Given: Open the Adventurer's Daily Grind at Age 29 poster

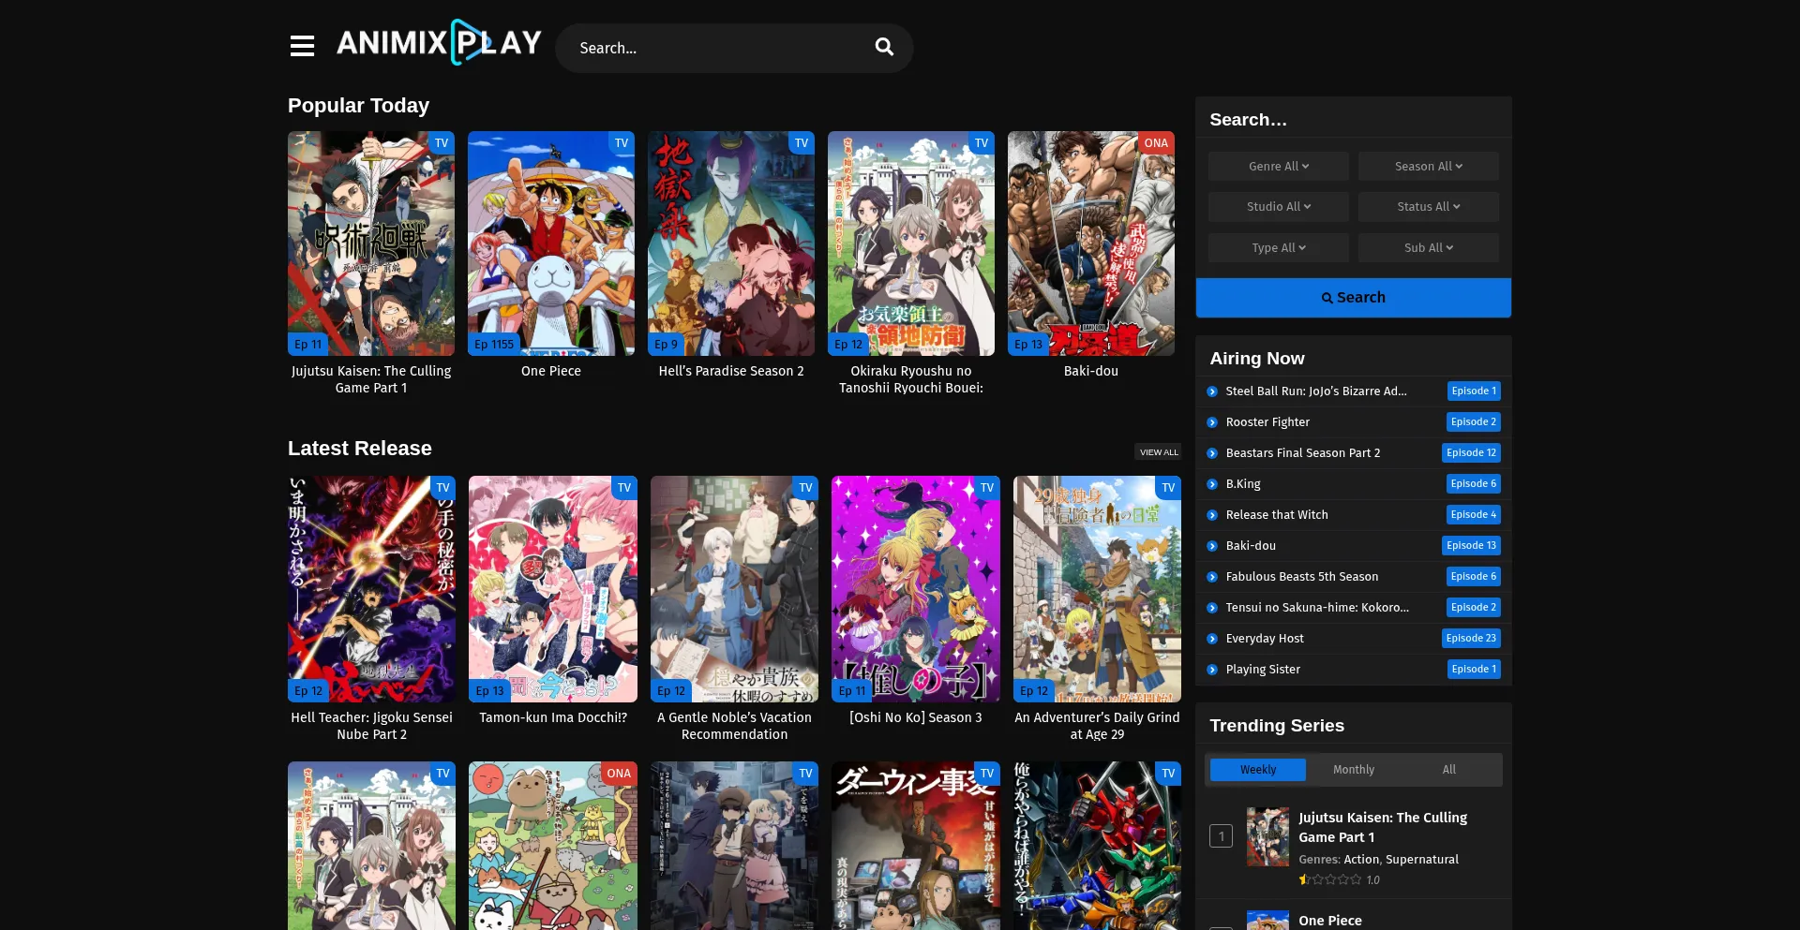Looking at the screenshot, I should pyautogui.click(x=1097, y=589).
